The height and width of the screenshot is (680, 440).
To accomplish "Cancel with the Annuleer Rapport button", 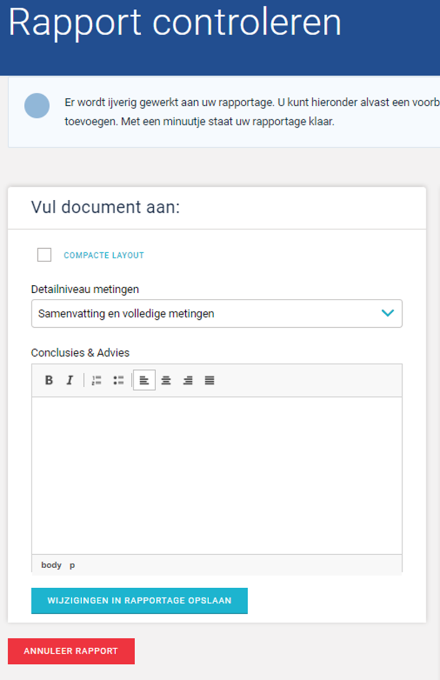I will tap(71, 651).
